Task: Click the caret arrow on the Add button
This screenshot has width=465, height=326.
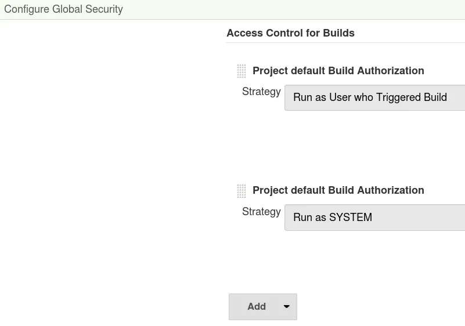Action: click(286, 307)
